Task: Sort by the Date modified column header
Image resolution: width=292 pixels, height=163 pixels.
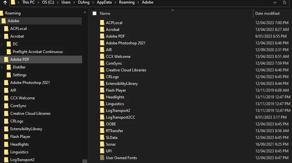Action: 267,14
